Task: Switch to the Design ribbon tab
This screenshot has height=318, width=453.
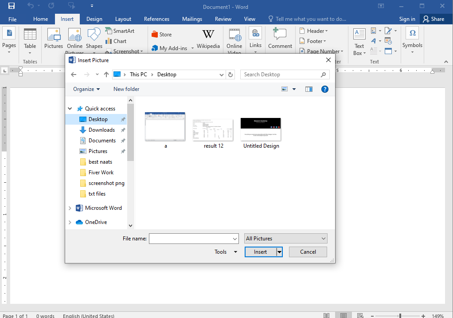Action: point(94,19)
